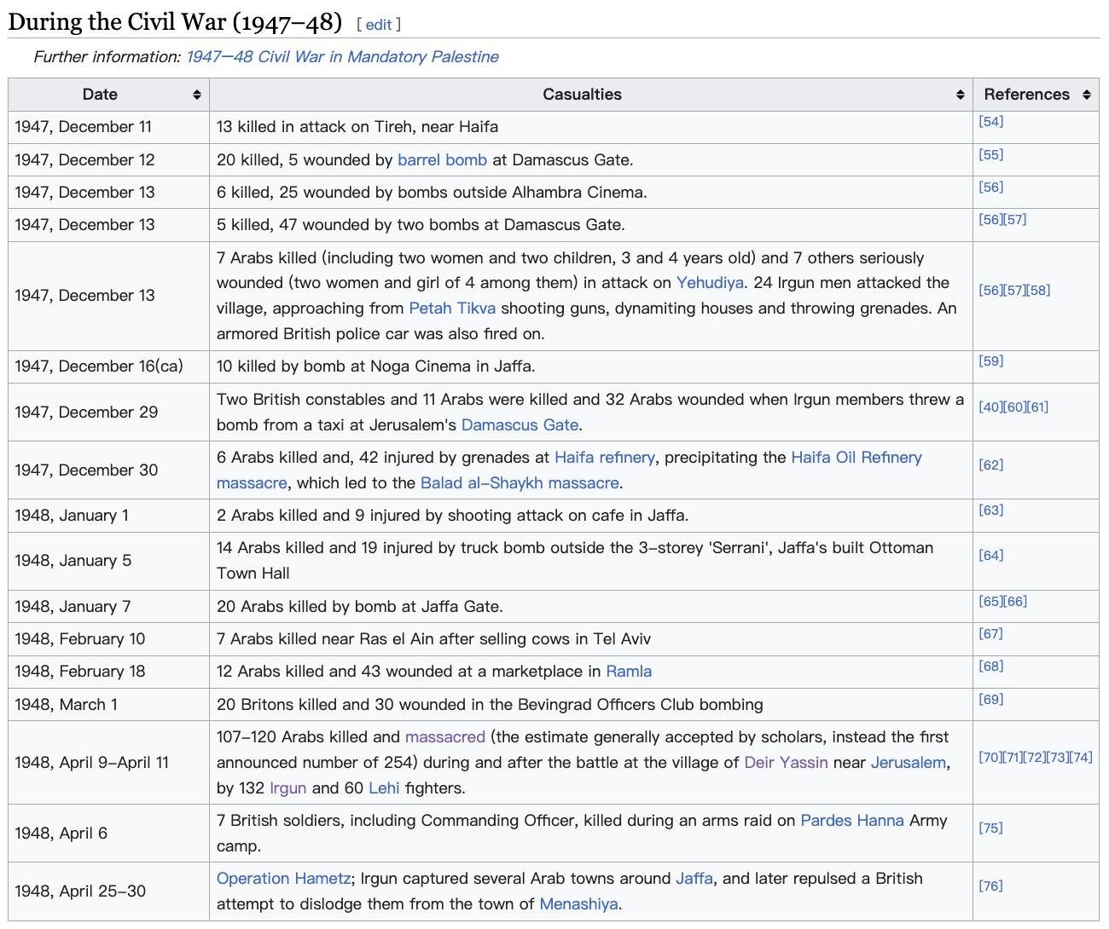
Task: Jump to reference footnote 62
Action: coord(990,464)
